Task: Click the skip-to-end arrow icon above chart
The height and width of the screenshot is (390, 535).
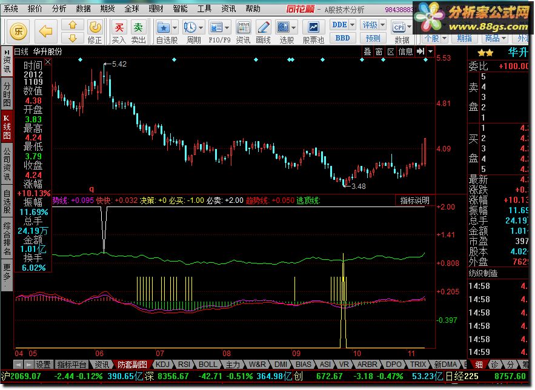Action: [420, 51]
